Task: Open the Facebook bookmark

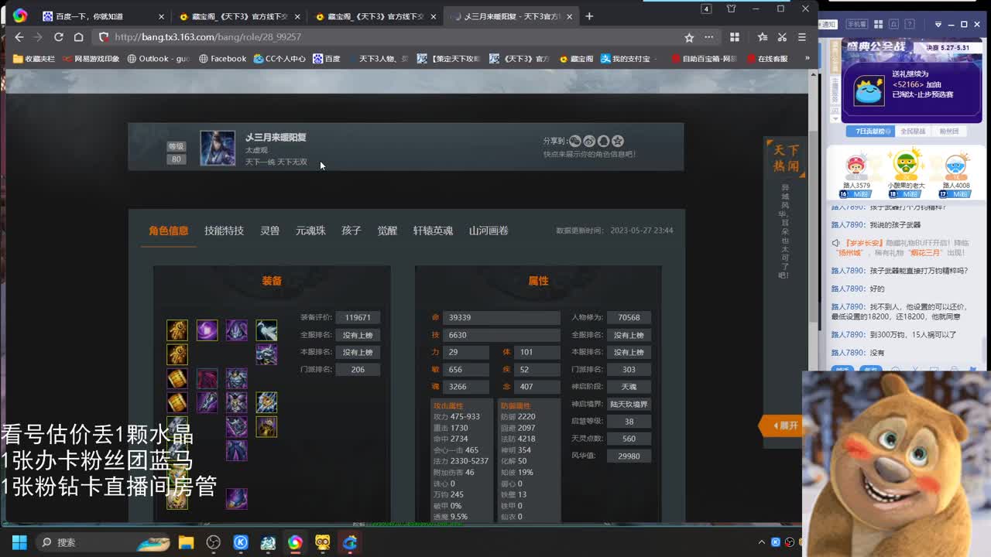Action: (223, 58)
